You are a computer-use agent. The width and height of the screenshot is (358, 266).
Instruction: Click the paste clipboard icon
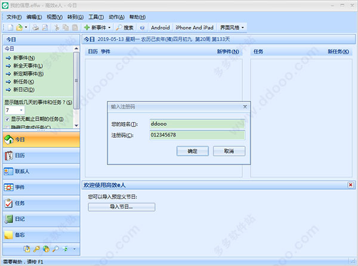pyautogui.click(x=75, y=27)
